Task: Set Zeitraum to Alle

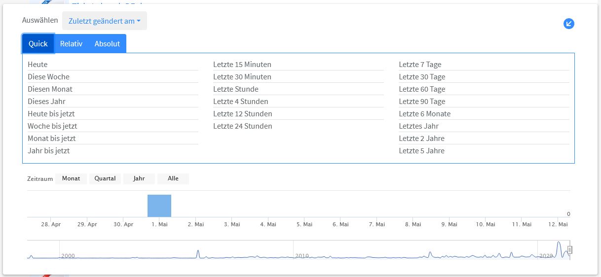Action: click(173, 178)
